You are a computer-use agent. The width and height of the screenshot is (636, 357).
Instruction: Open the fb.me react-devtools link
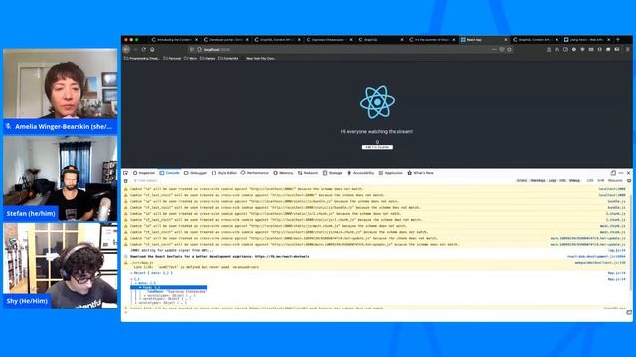tap(282, 256)
